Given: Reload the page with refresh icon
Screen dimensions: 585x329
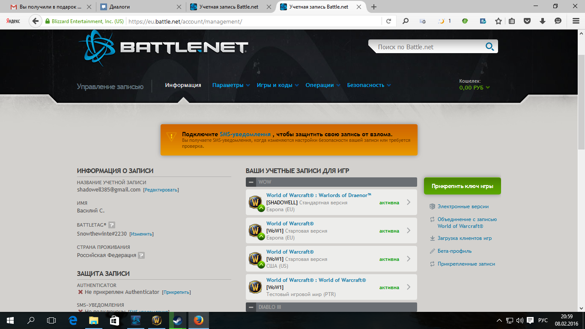Looking at the screenshot, I should [388, 21].
